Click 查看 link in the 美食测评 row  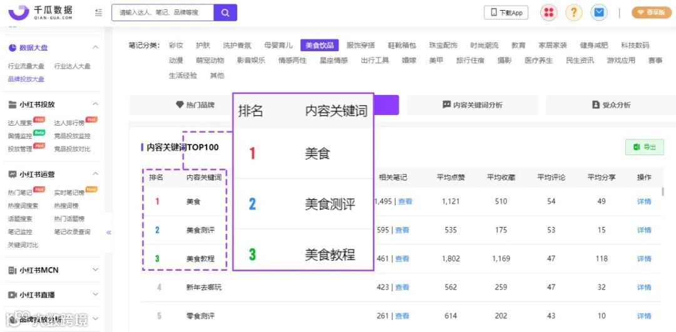coord(402,230)
